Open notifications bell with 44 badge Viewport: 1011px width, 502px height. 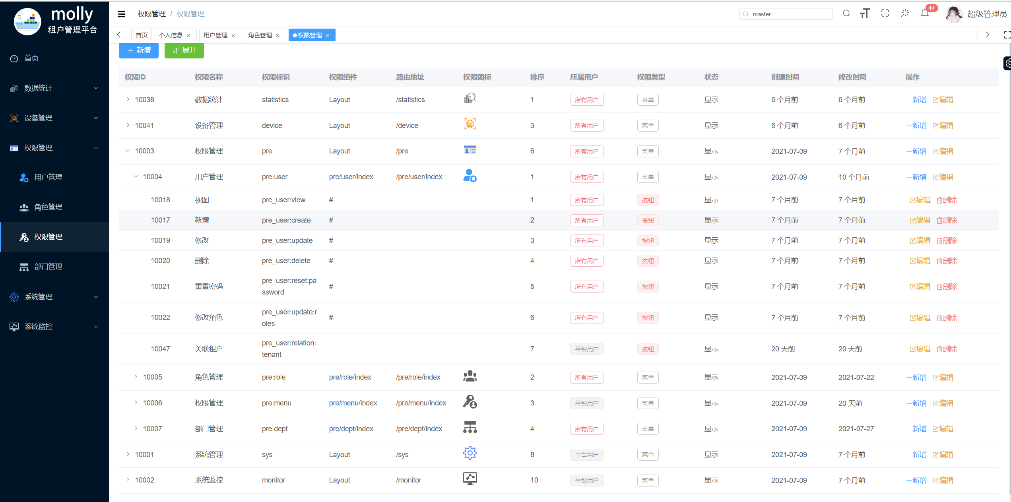tap(925, 14)
